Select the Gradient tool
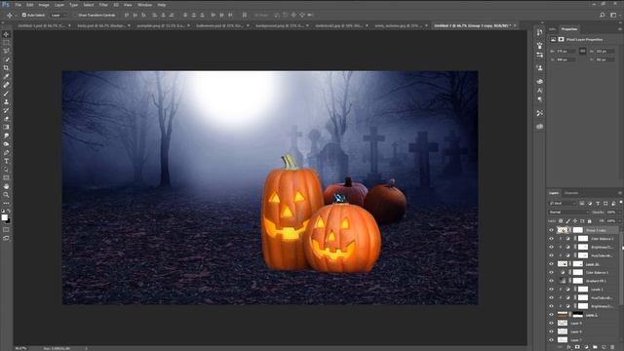 (6, 128)
